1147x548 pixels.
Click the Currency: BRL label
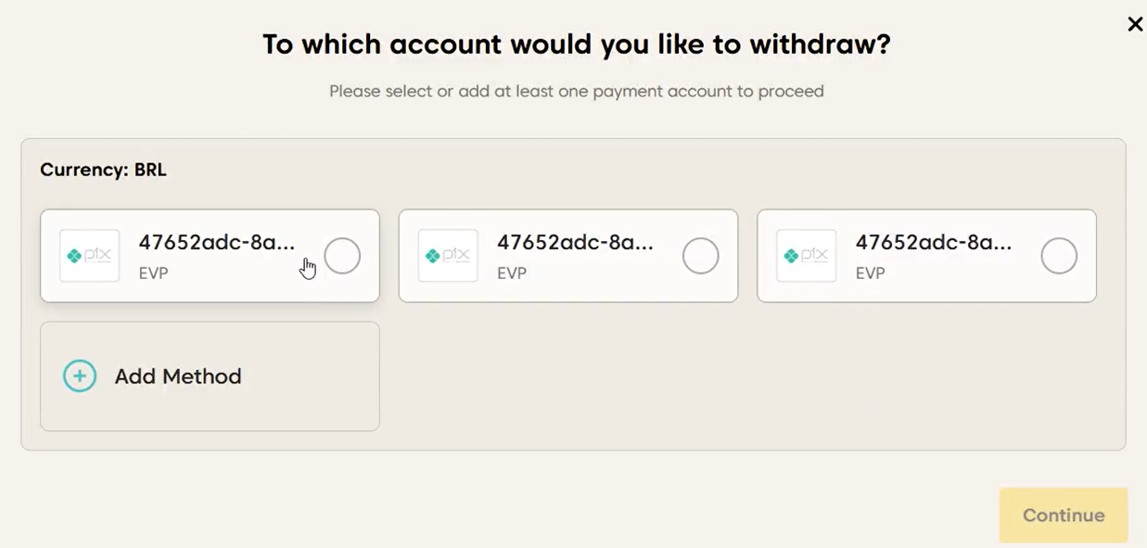[x=103, y=171]
